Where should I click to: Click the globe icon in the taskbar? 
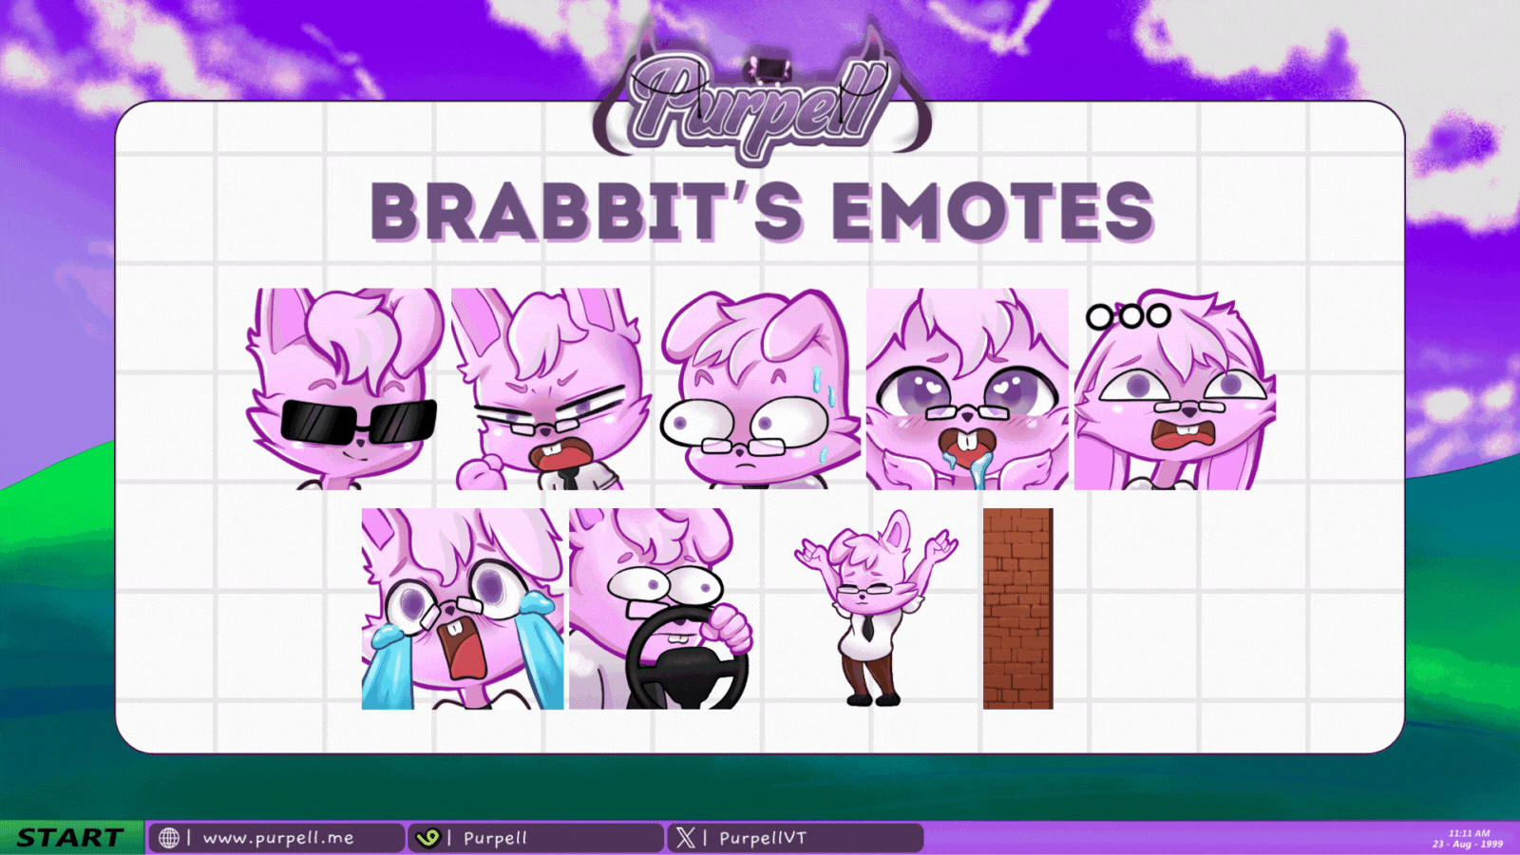click(x=169, y=838)
